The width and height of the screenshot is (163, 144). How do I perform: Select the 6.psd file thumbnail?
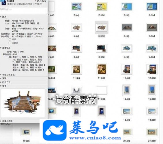[152, 27]
